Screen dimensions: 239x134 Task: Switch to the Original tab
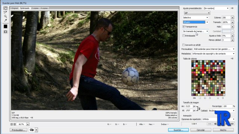pos(15,8)
